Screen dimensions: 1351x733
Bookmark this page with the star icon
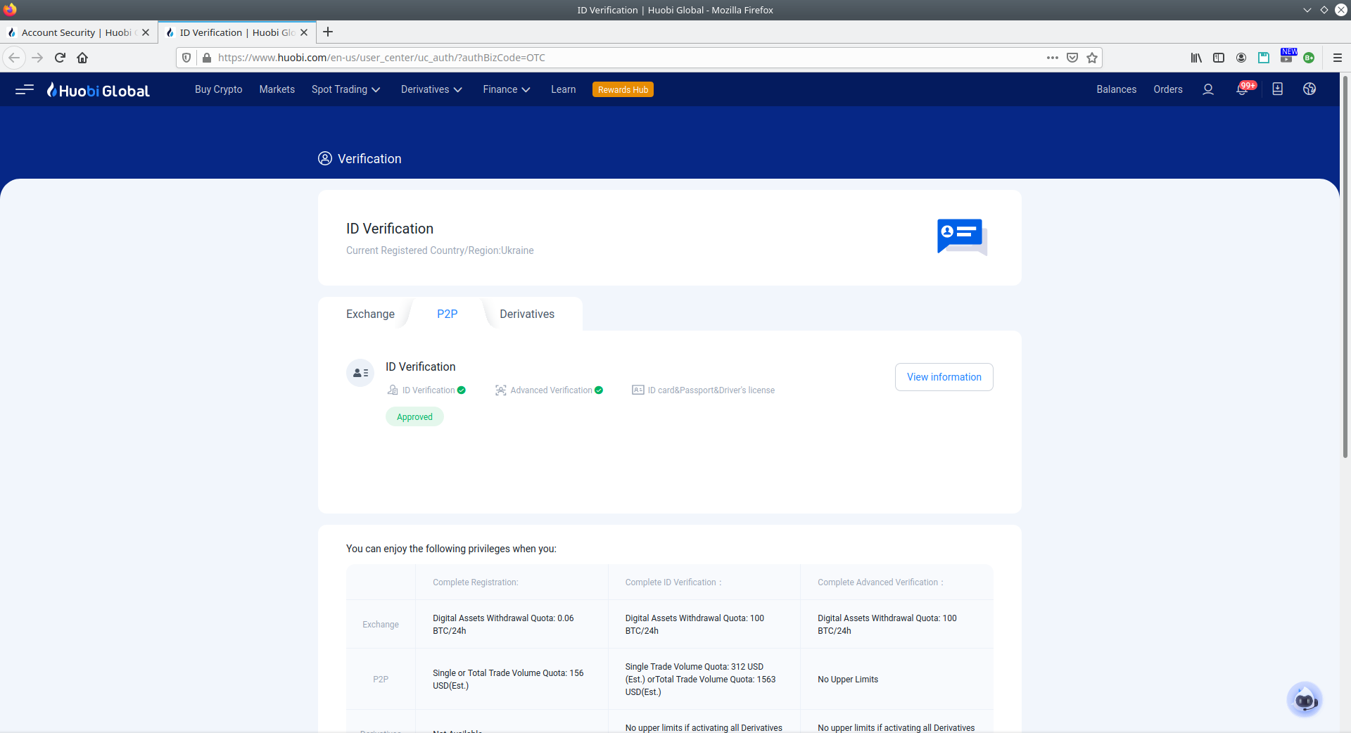[x=1092, y=58]
